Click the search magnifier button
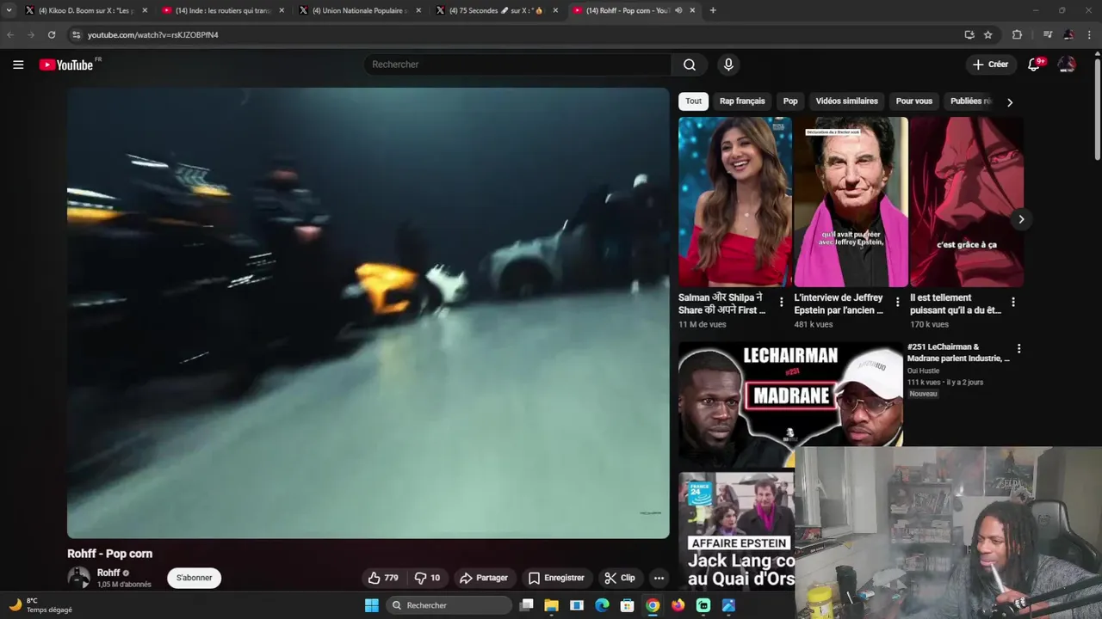Viewport: 1102px width, 619px height. click(x=689, y=64)
